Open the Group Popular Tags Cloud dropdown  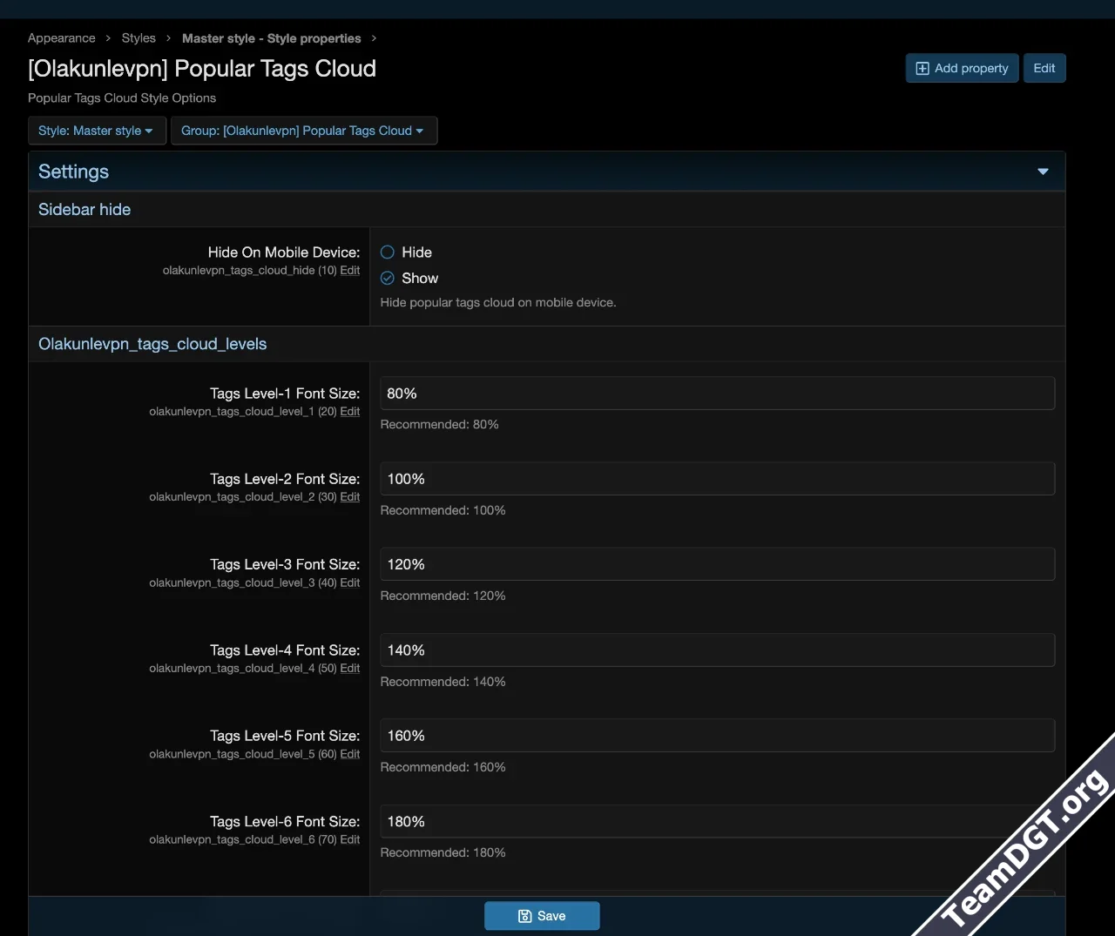303,131
